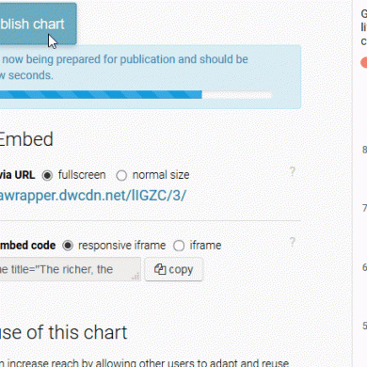Click the Embed section heading
The width and height of the screenshot is (367, 367).
click(x=26, y=139)
